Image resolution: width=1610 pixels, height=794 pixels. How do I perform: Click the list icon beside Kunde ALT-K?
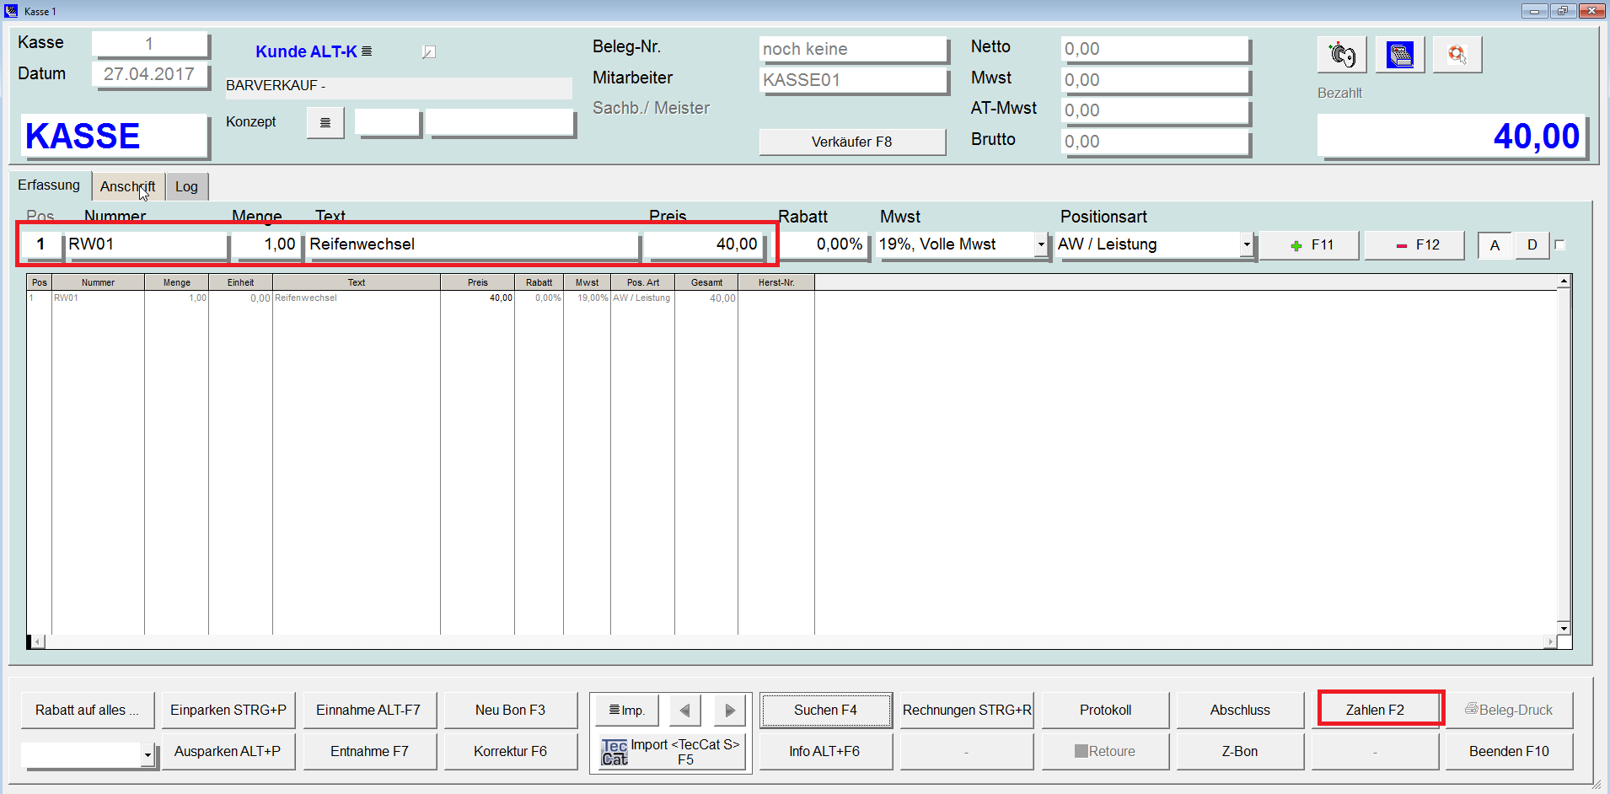pyautogui.click(x=367, y=51)
